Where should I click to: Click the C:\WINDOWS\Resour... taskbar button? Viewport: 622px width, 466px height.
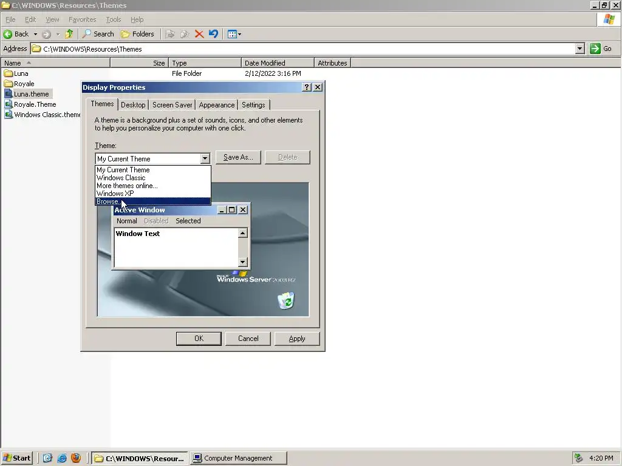140,458
